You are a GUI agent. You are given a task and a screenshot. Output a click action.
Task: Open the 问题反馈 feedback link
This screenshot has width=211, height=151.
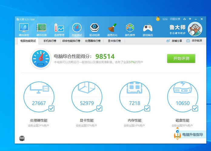[175, 19]
